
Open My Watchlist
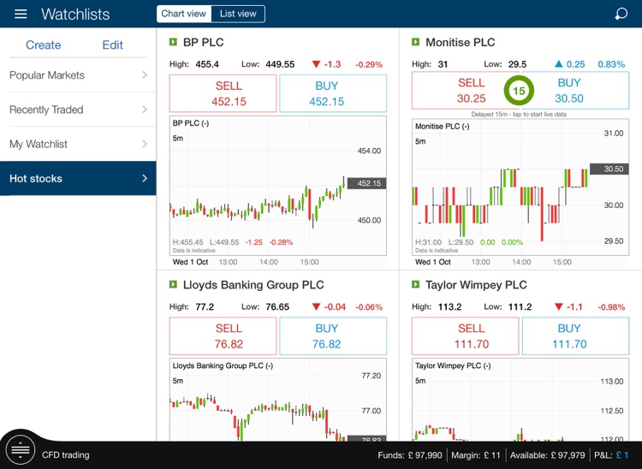[x=78, y=144]
